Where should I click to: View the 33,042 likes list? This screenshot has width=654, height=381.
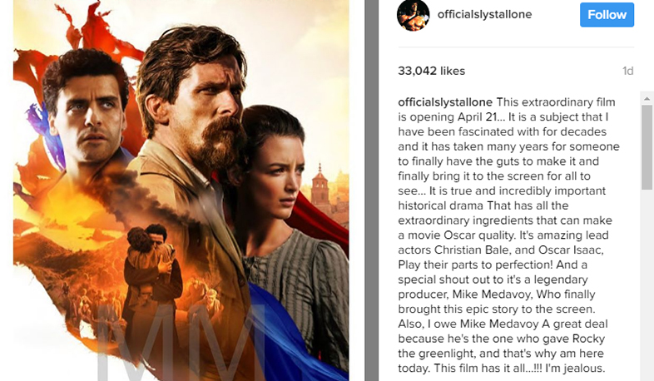pyautogui.click(x=431, y=71)
